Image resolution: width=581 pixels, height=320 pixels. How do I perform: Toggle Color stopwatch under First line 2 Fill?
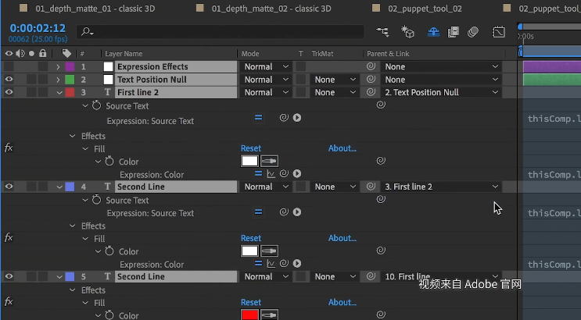[x=109, y=161]
